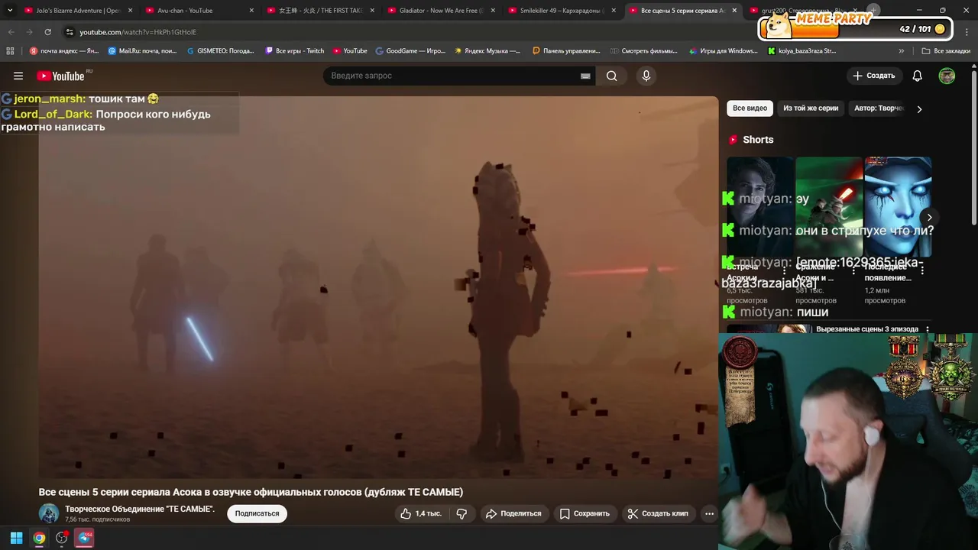Image resolution: width=978 pixels, height=550 pixels.
Task: Click Создать клип button
Action: (x=658, y=513)
